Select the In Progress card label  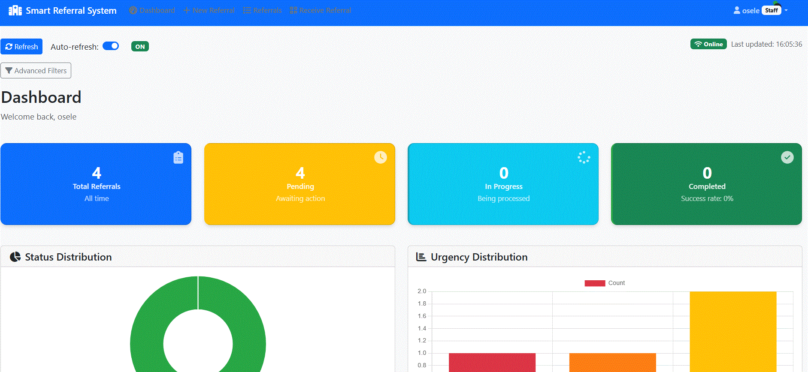point(504,186)
